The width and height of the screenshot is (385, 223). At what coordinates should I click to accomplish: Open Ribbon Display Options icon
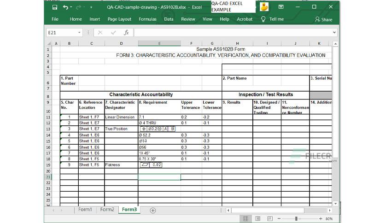281,7
